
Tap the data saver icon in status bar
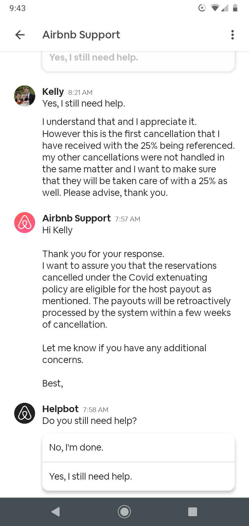(x=202, y=8)
